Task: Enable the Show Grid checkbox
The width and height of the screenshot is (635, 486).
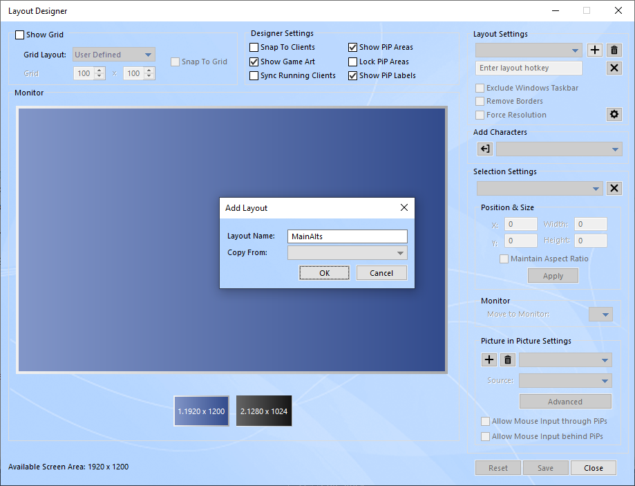Action: coord(19,35)
